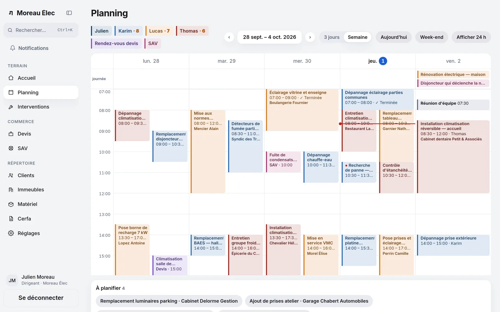Go to the next week arrow
500x312 pixels.
point(310,37)
